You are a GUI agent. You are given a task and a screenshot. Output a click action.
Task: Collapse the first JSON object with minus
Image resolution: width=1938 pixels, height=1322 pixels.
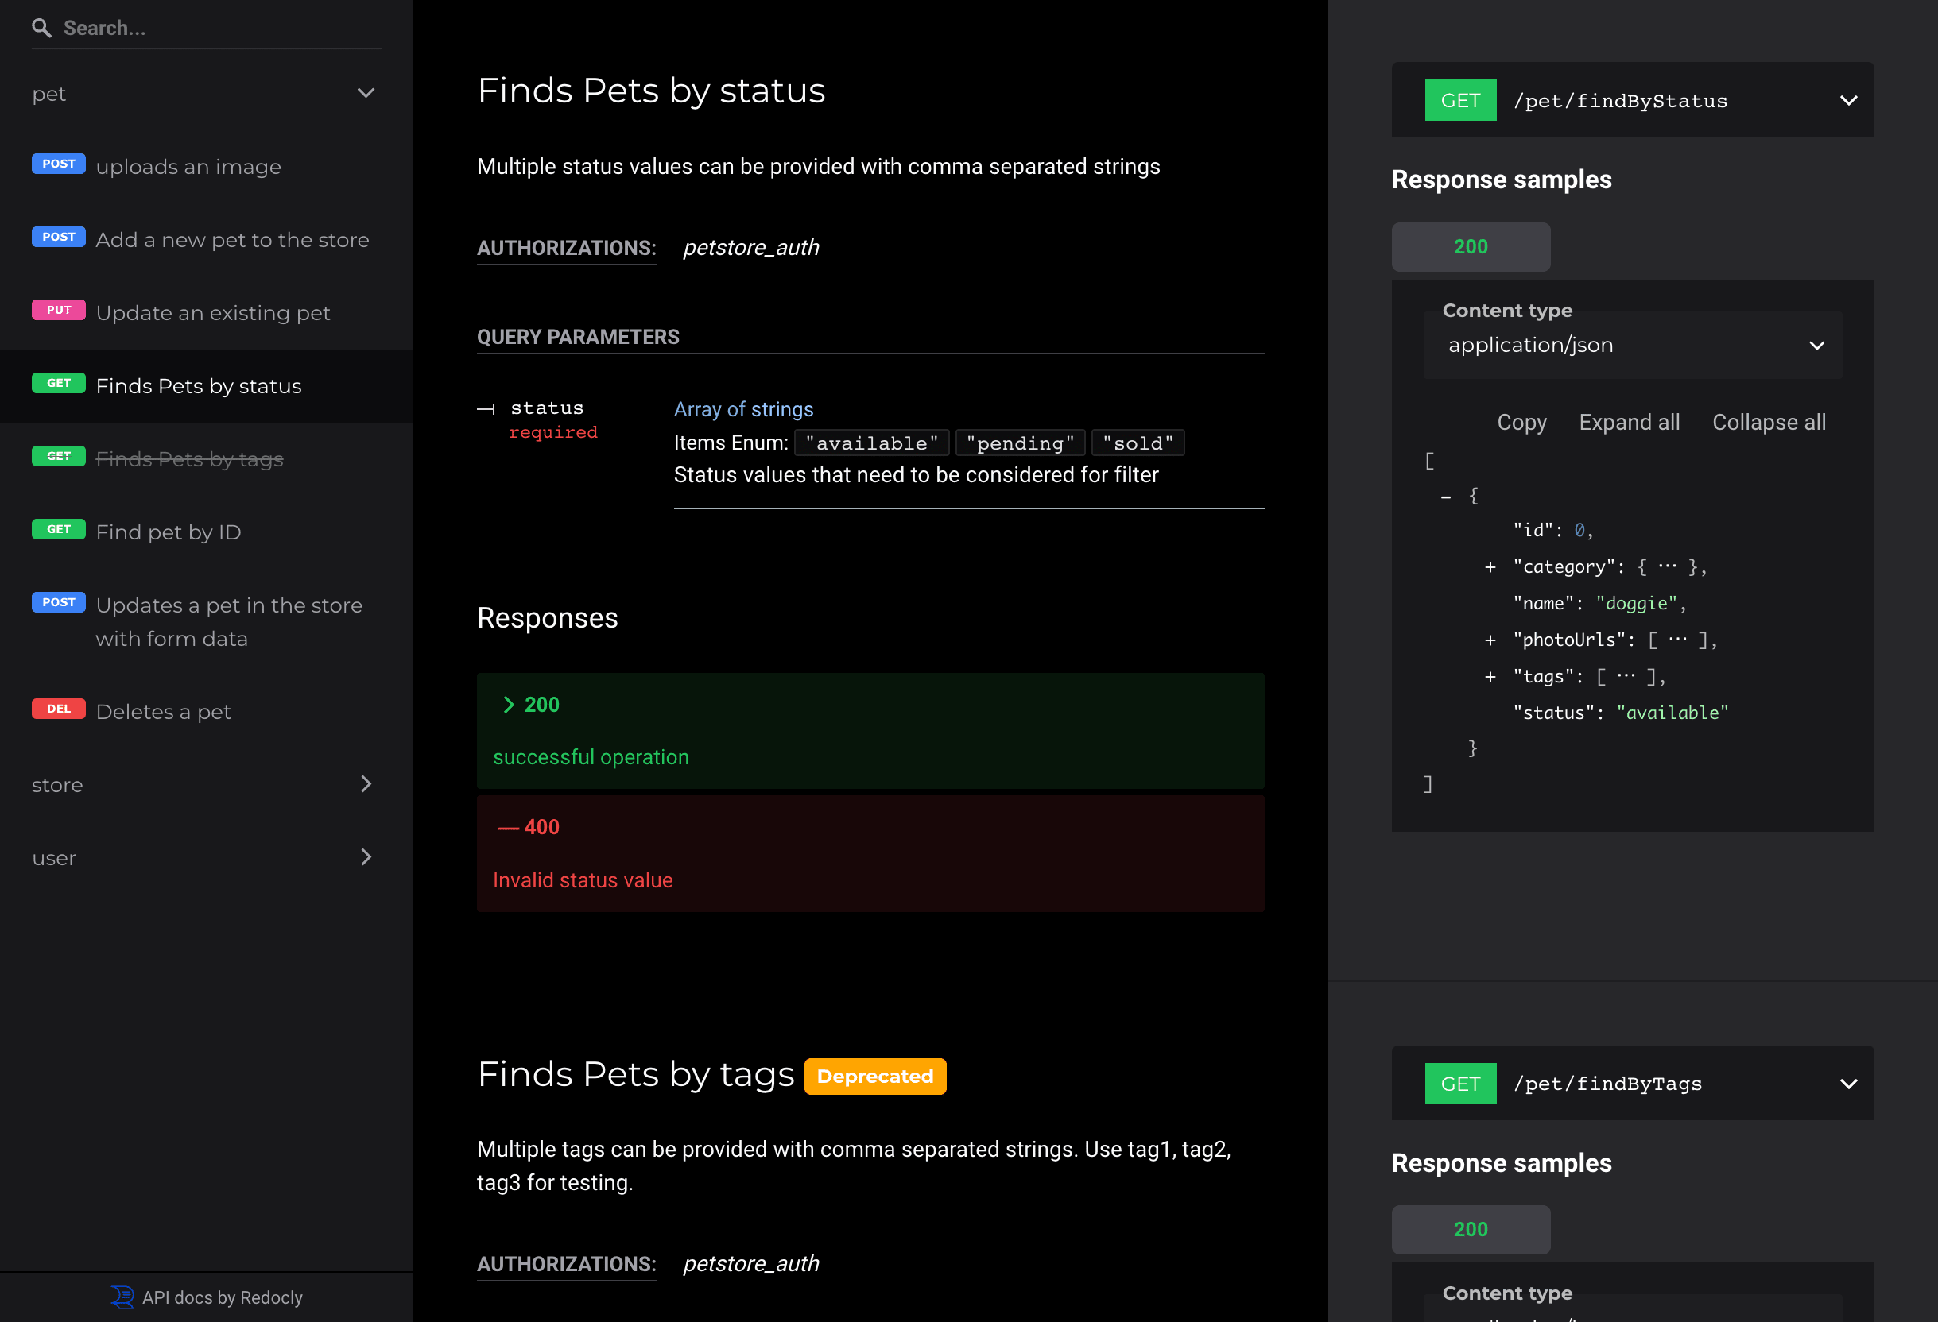click(1446, 497)
